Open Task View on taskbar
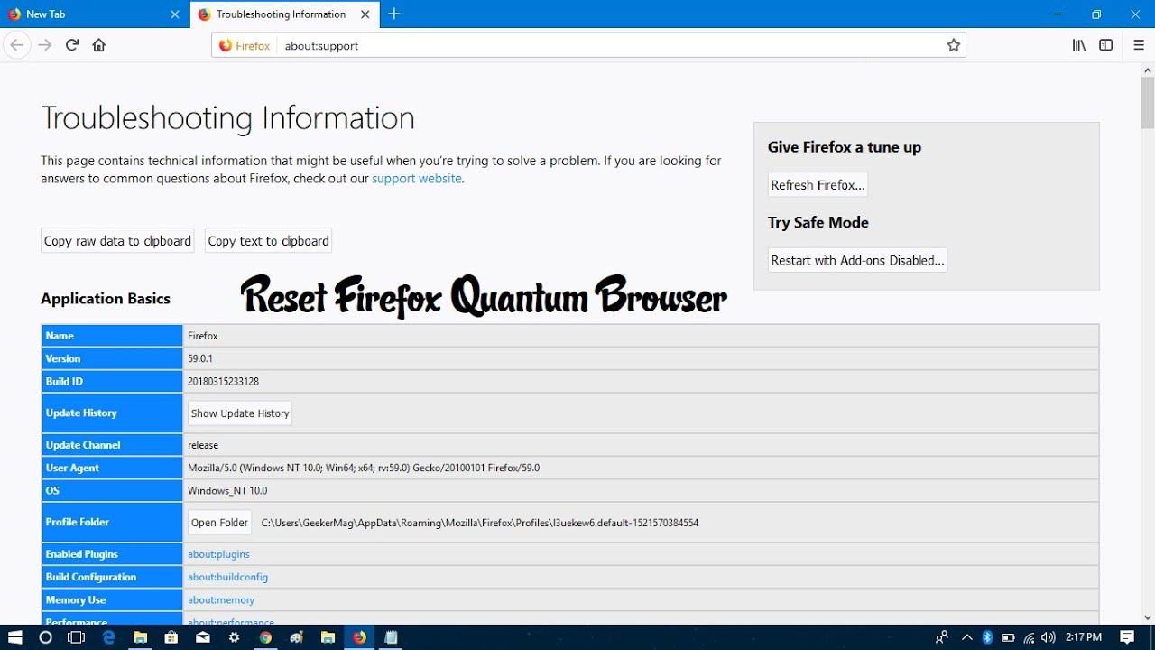Viewport: 1155px width, 650px height. point(77,637)
